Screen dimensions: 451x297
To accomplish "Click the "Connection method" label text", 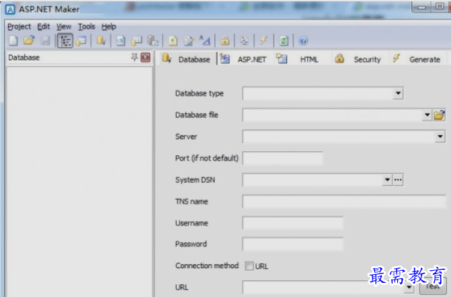I will click(207, 265).
